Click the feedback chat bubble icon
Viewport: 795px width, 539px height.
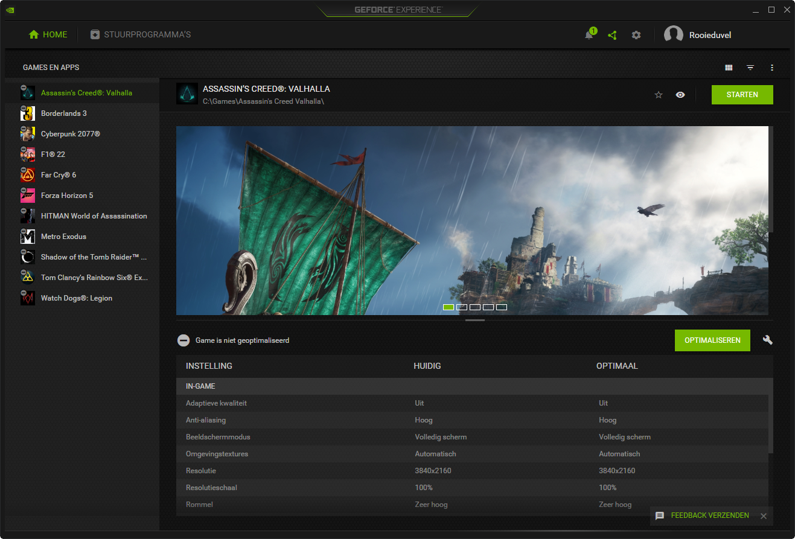click(x=660, y=516)
